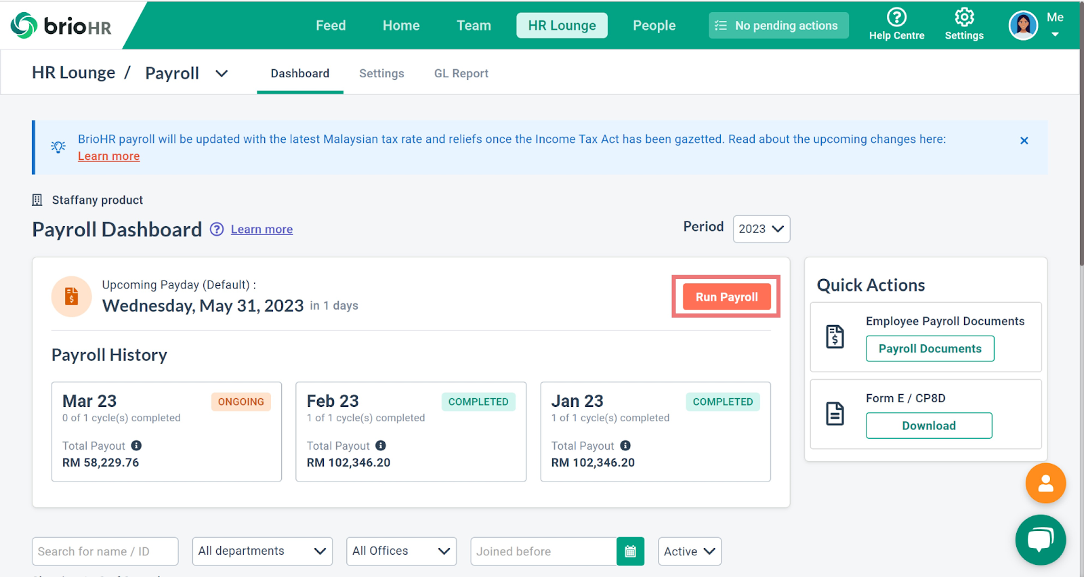Click the Form E / CP8D Download button
Viewport: 1084px width, 577px height.
tap(929, 425)
